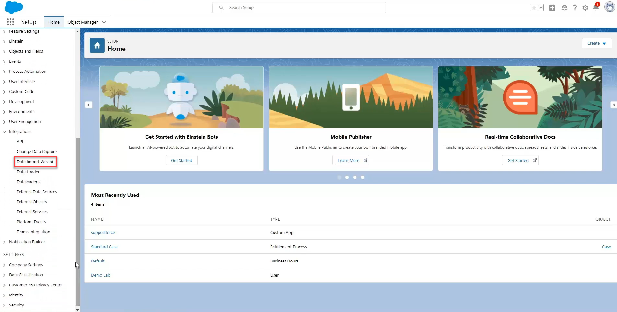The height and width of the screenshot is (312, 617).
Task: Open the API item under Integrations
Action: [20, 141]
